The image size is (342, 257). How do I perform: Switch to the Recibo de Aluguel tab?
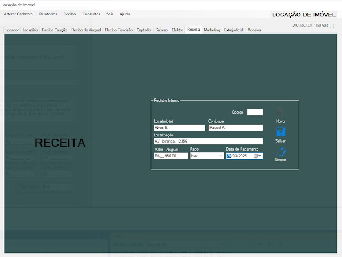click(86, 30)
